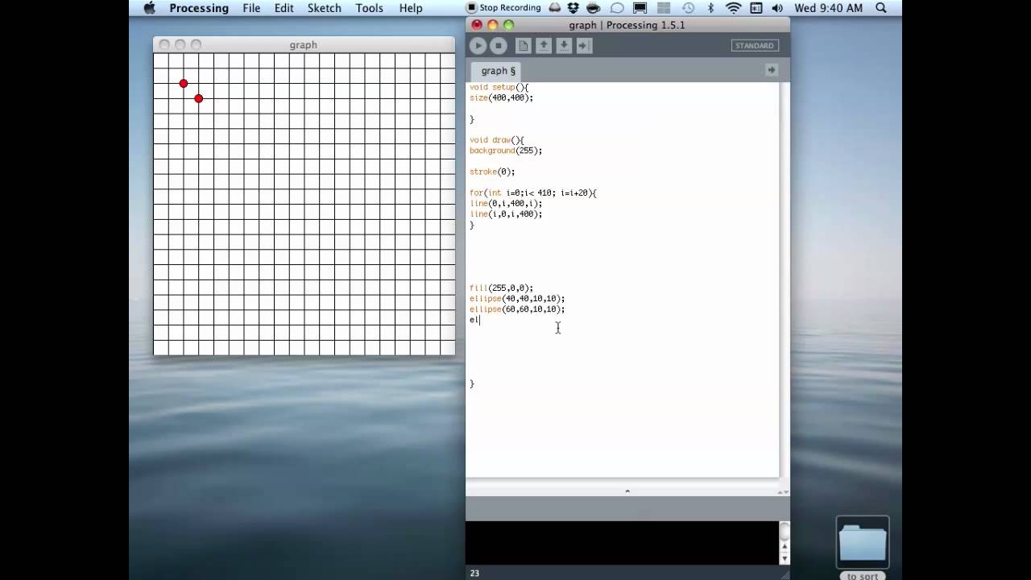Screen dimensions: 1031x580
Task: Click the console divider collapse arrow
Action: [x=627, y=491]
